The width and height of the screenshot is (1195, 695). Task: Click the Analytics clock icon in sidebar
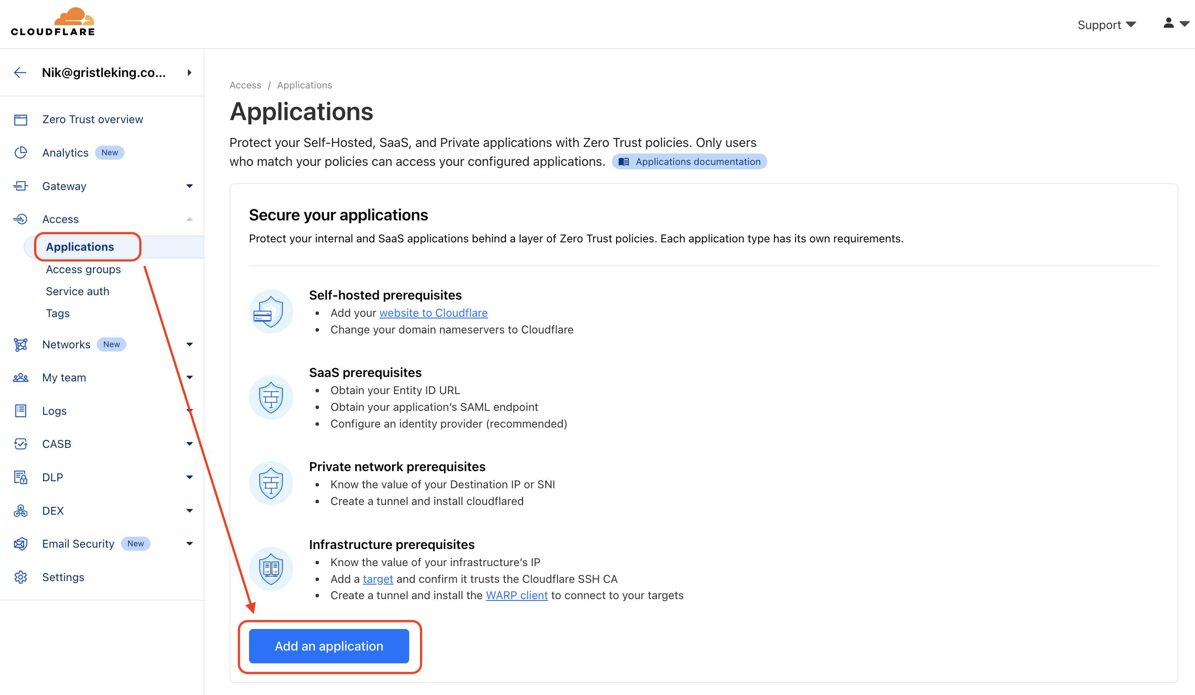click(22, 152)
